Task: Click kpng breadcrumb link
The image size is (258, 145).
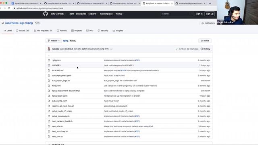Action: (x=65, y=41)
